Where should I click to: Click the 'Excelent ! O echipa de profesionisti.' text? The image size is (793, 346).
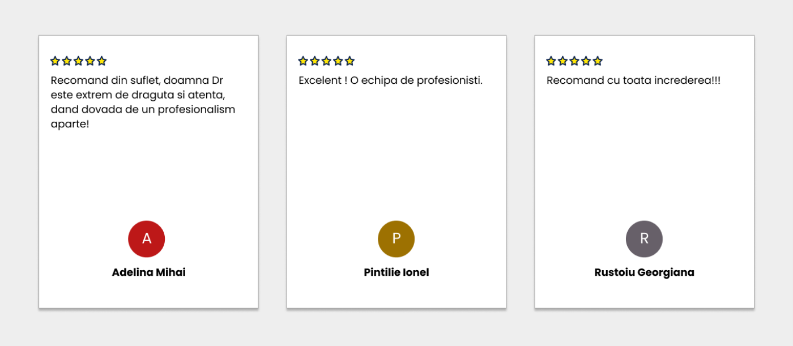tap(390, 80)
